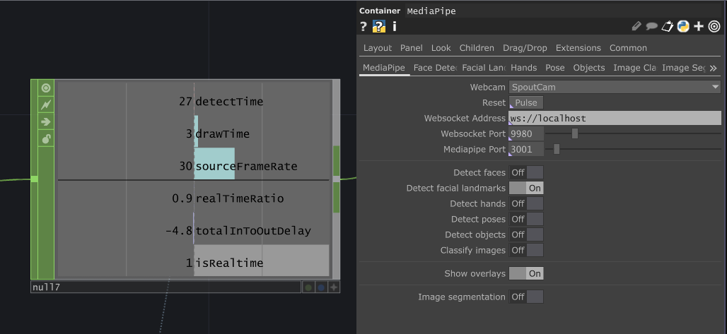Expand hidden parameter pages with double chevron
Image resolution: width=727 pixels, height=334 pixels.
coord(714,68)
